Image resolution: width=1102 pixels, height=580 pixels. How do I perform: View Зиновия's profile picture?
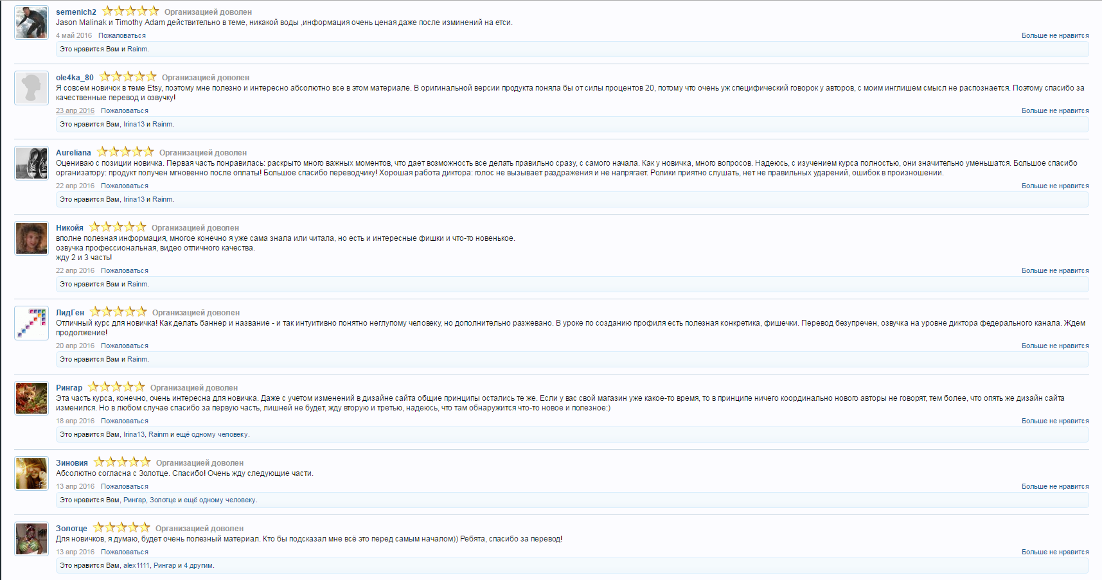point(31,473)
